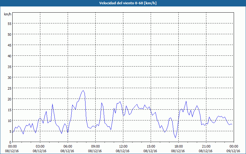Click the '03:00' time axis label
The image size is (246, 154).
coord(40,147)
